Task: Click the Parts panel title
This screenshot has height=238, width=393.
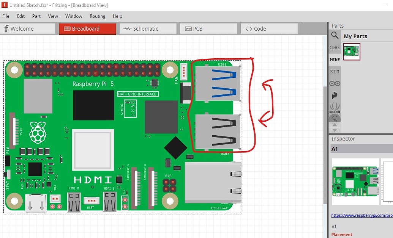Action: tap(337, 26)
